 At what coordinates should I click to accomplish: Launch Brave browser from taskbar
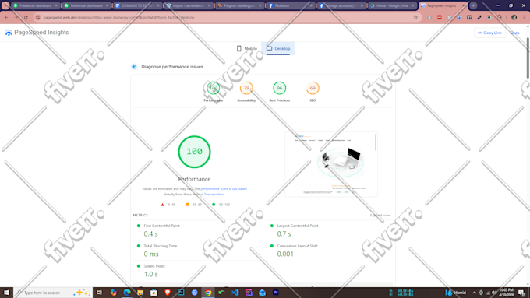coord(168,293)
